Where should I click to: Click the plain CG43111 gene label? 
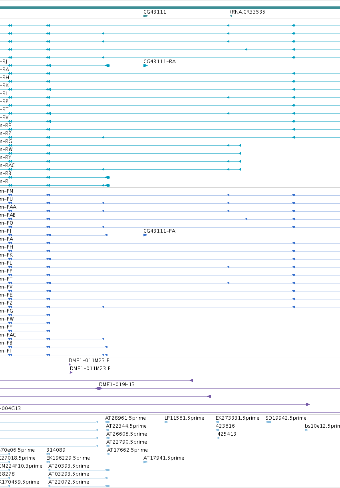(155, 12)
